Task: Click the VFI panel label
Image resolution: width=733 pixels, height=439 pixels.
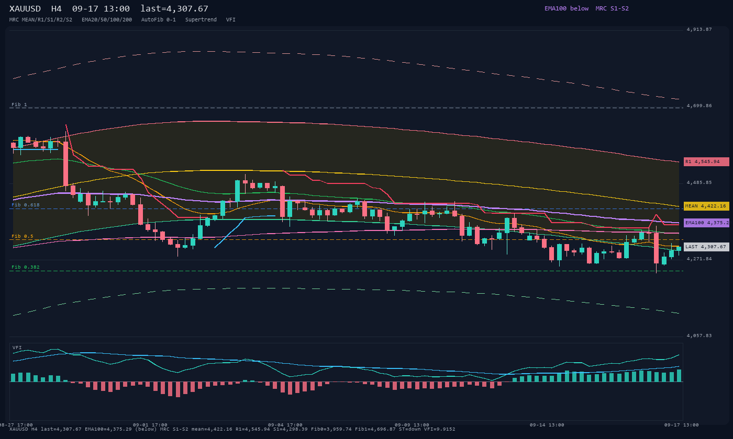Action: pos(17,348)
